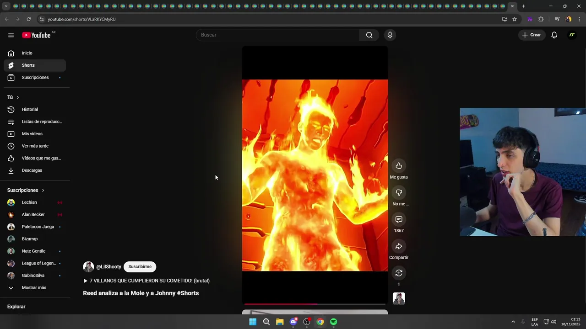Open a new Chrome tab

pos(523,6)
